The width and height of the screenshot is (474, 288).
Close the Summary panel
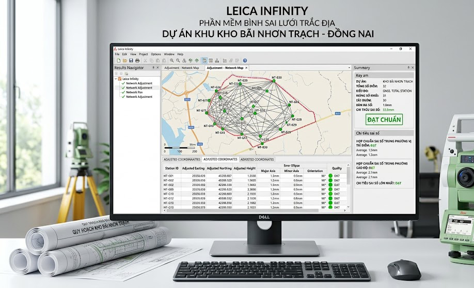413,67
